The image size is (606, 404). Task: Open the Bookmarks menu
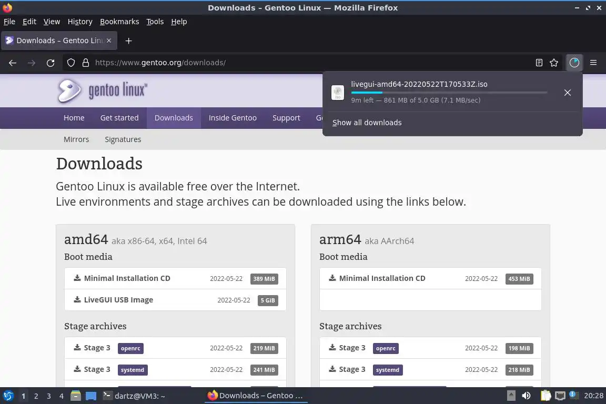point(119,22)
